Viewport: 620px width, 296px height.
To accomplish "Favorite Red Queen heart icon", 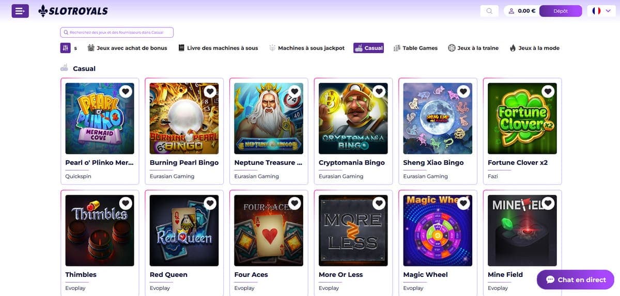I will 210,204.
